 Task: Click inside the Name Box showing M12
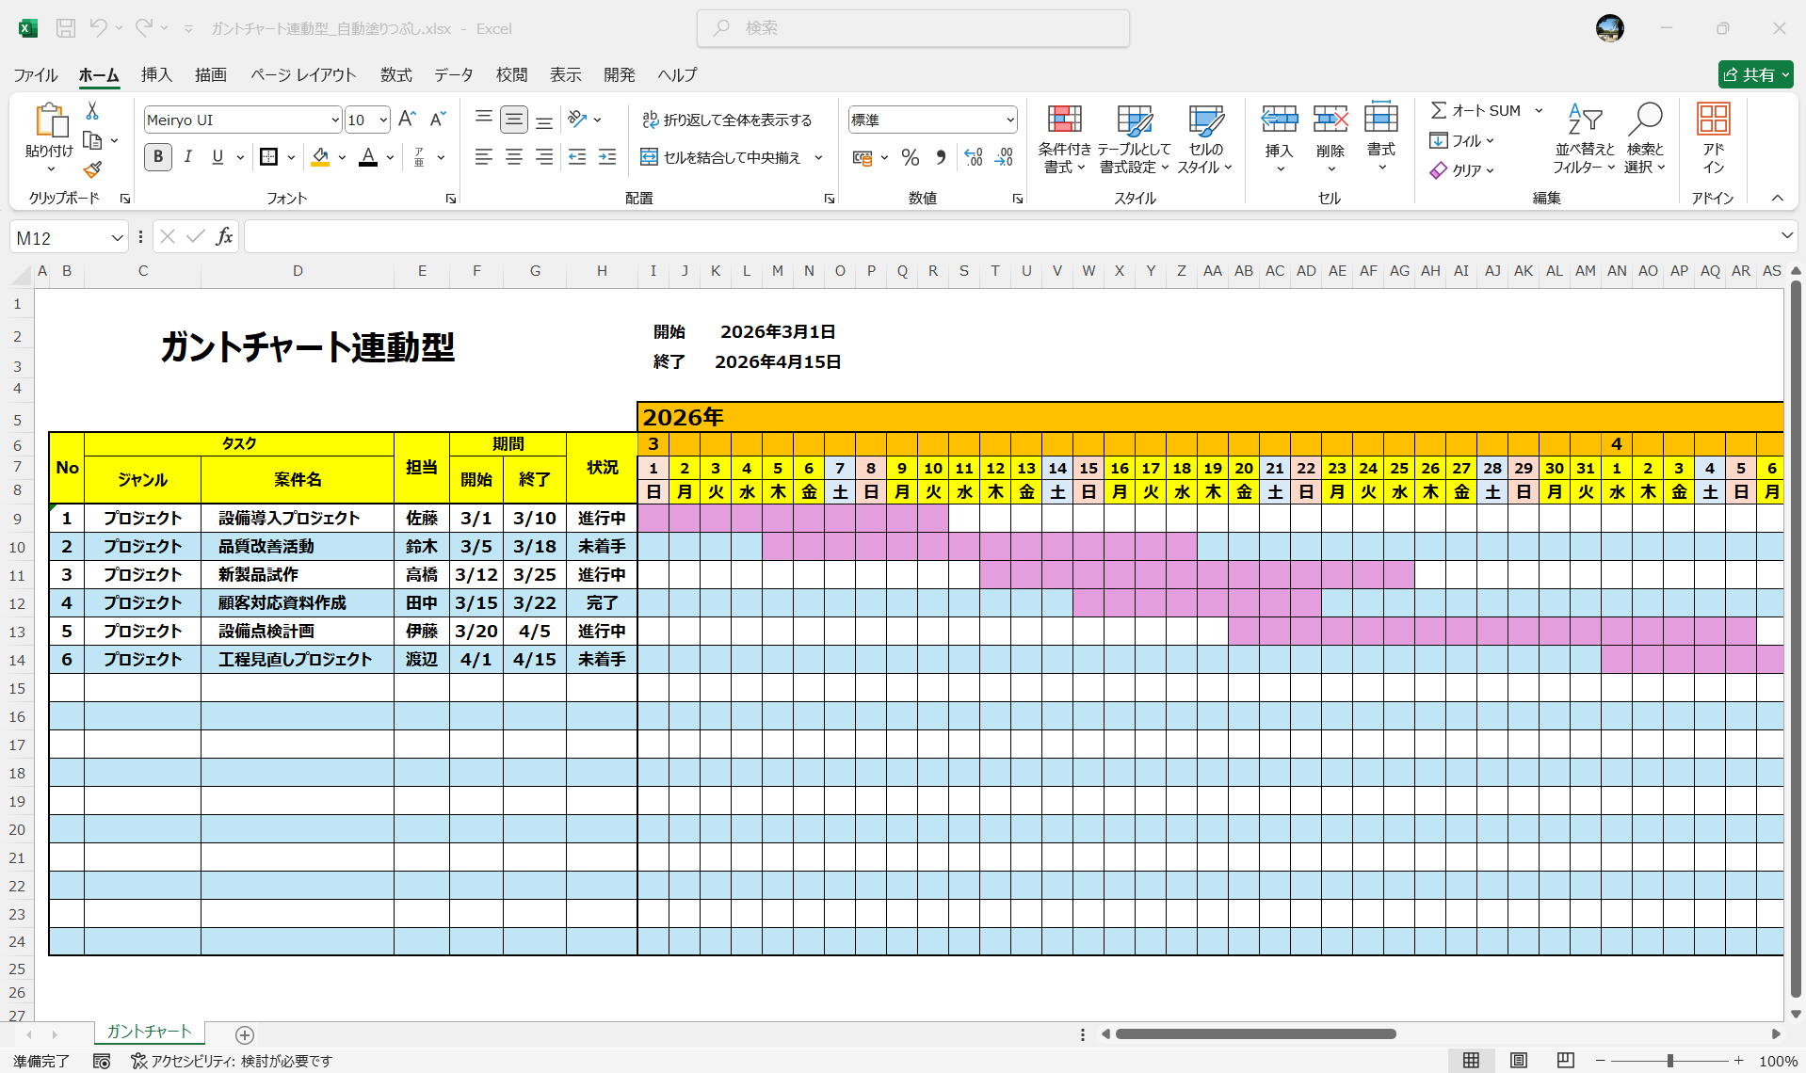[56, 236]
